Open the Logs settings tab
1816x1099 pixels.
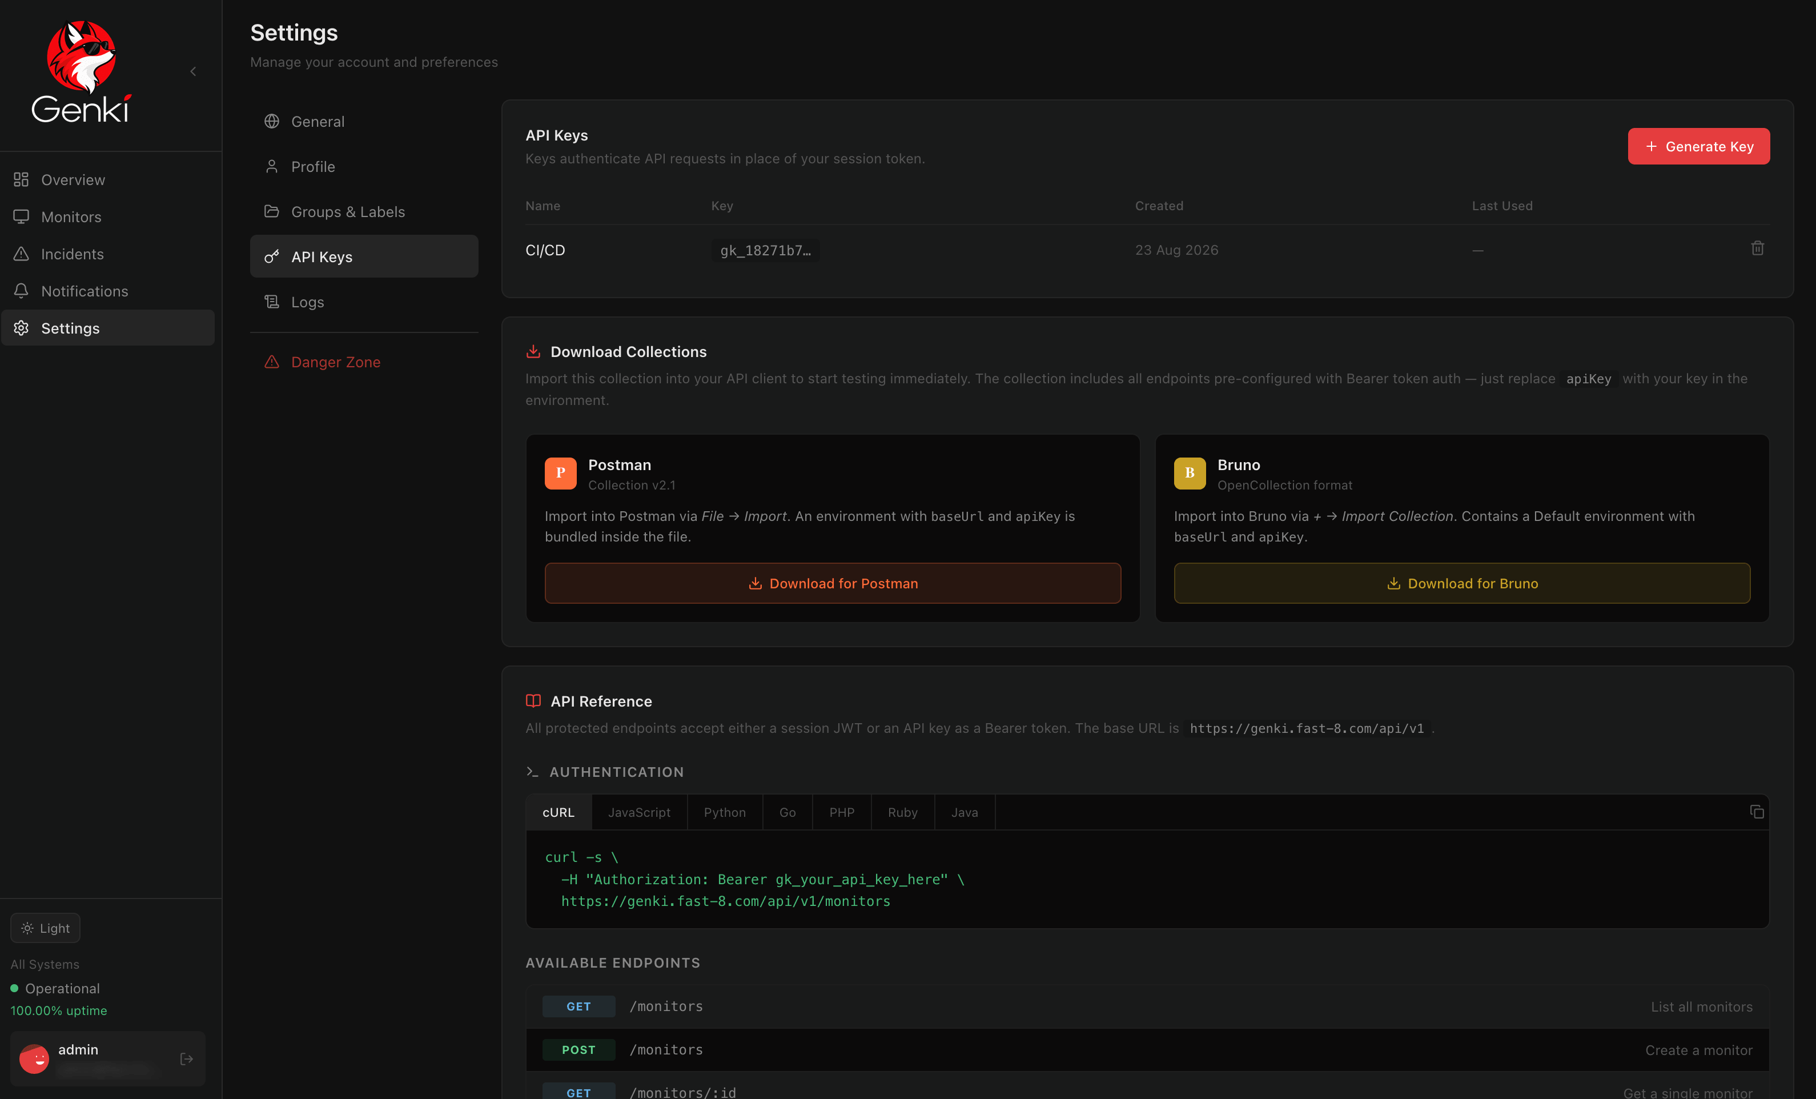point(364,302)
